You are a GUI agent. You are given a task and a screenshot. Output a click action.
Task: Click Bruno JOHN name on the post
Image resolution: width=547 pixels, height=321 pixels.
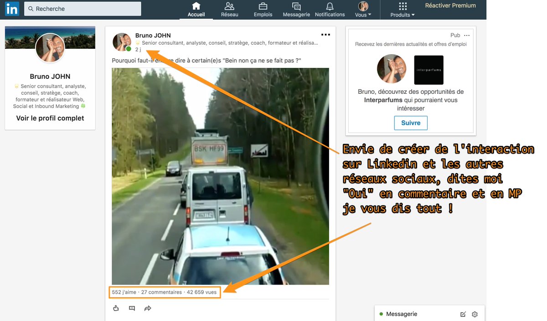153,36
